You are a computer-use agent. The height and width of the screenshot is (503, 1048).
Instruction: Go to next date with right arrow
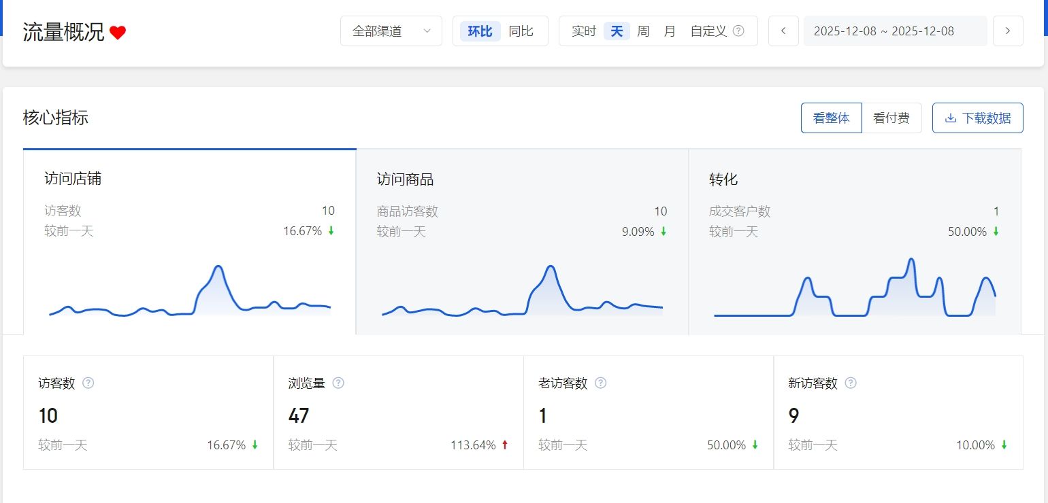click(1008, 31)
